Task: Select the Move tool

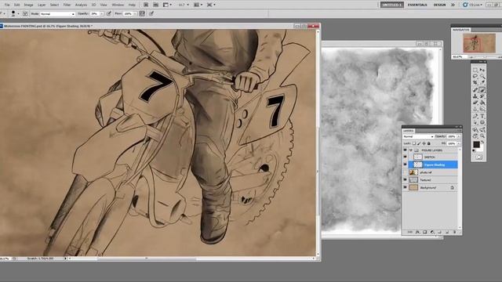Action: click(x=482, y=70)
